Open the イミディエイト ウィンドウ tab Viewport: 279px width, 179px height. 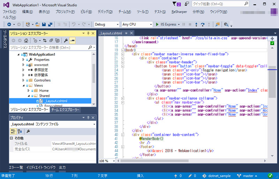[x=41, y=168]
